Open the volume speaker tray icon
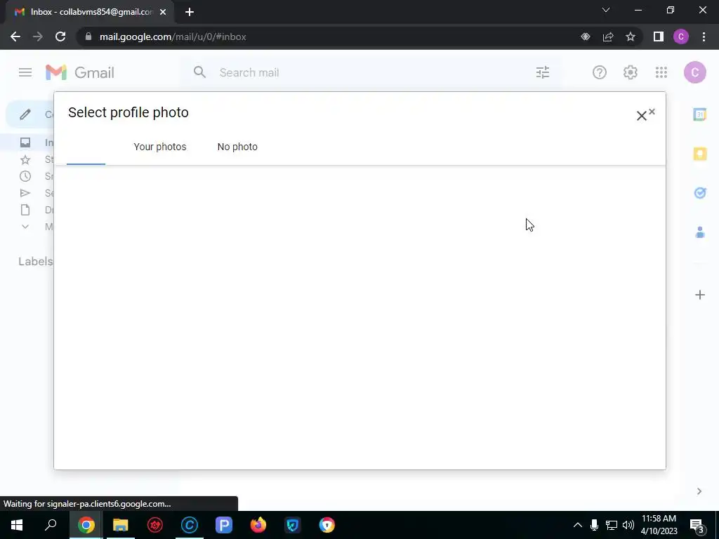The image size is (719, 539). tap(628, 525)
